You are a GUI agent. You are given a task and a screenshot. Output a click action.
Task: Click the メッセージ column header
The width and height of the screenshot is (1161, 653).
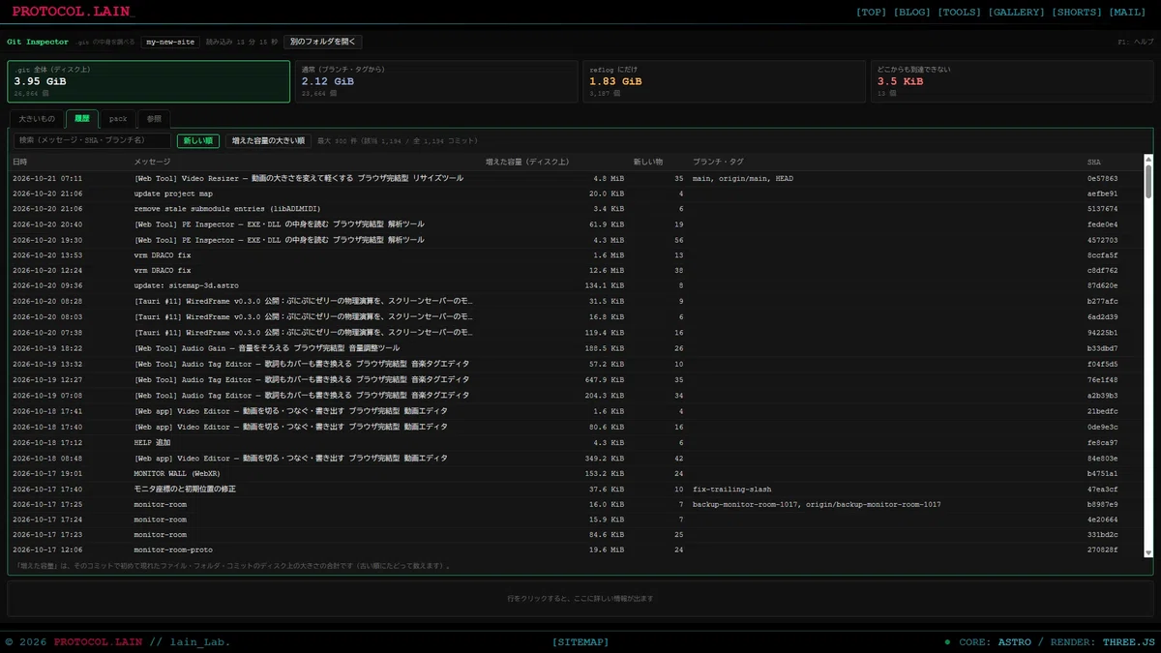pos(152,162)
